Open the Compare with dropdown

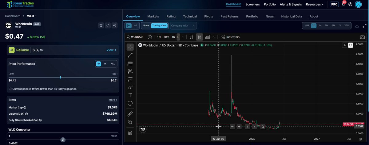point(183,26)
